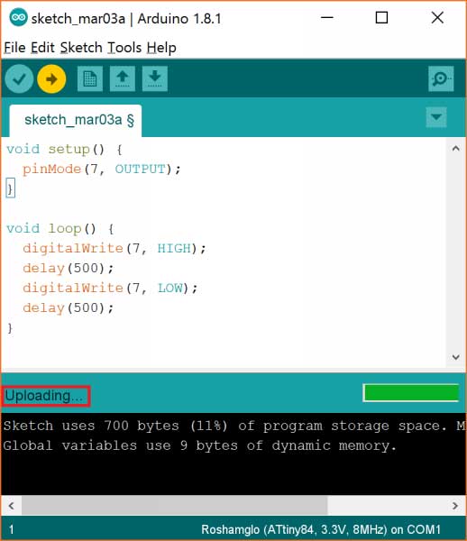Image resolution: width=467 pixels, height=541 pixels.
Task: Create a new sketch with New icon
Action: pyautogui.click(x=90, y=79)
